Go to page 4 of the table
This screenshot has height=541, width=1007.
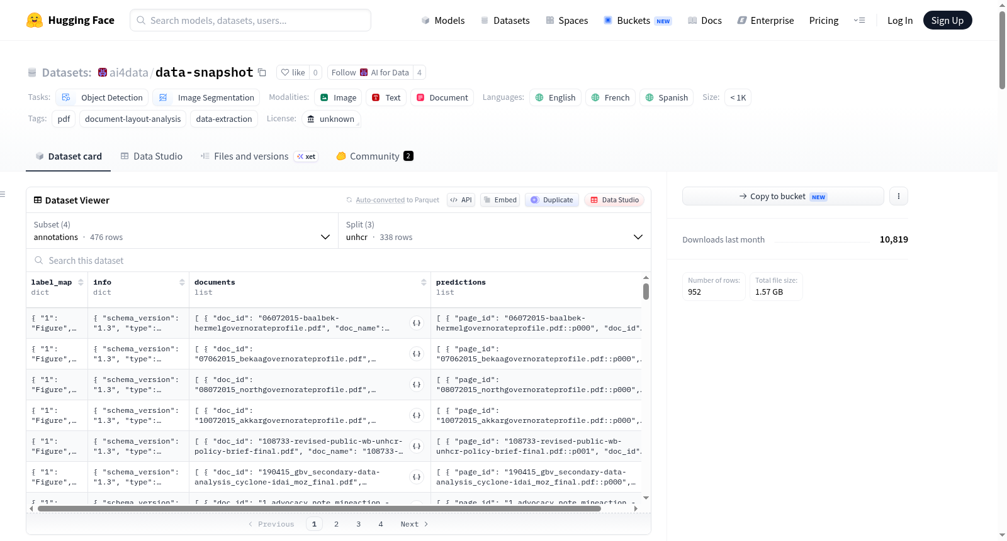click(381, 524)
